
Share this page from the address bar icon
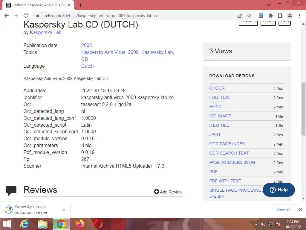coord(240,16)
